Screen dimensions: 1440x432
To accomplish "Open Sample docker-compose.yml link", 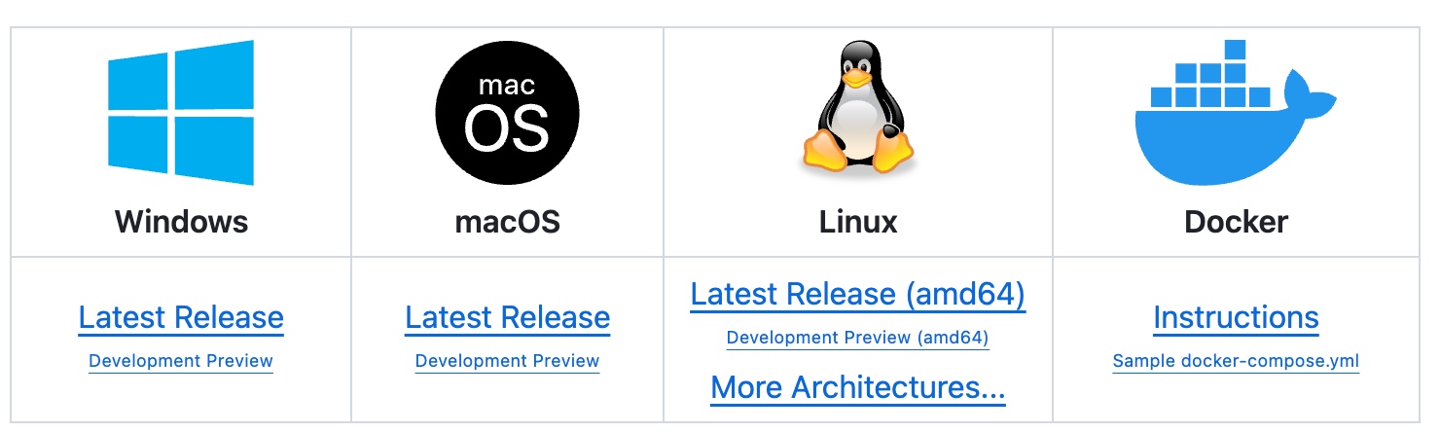I will (x=1236, y=361).
